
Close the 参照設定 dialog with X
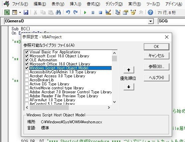[x=167, y=37]
